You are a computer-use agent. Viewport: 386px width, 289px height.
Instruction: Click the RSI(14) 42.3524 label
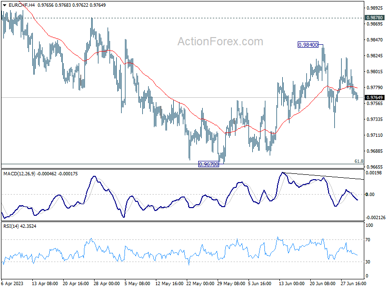(x=20, y=226)
